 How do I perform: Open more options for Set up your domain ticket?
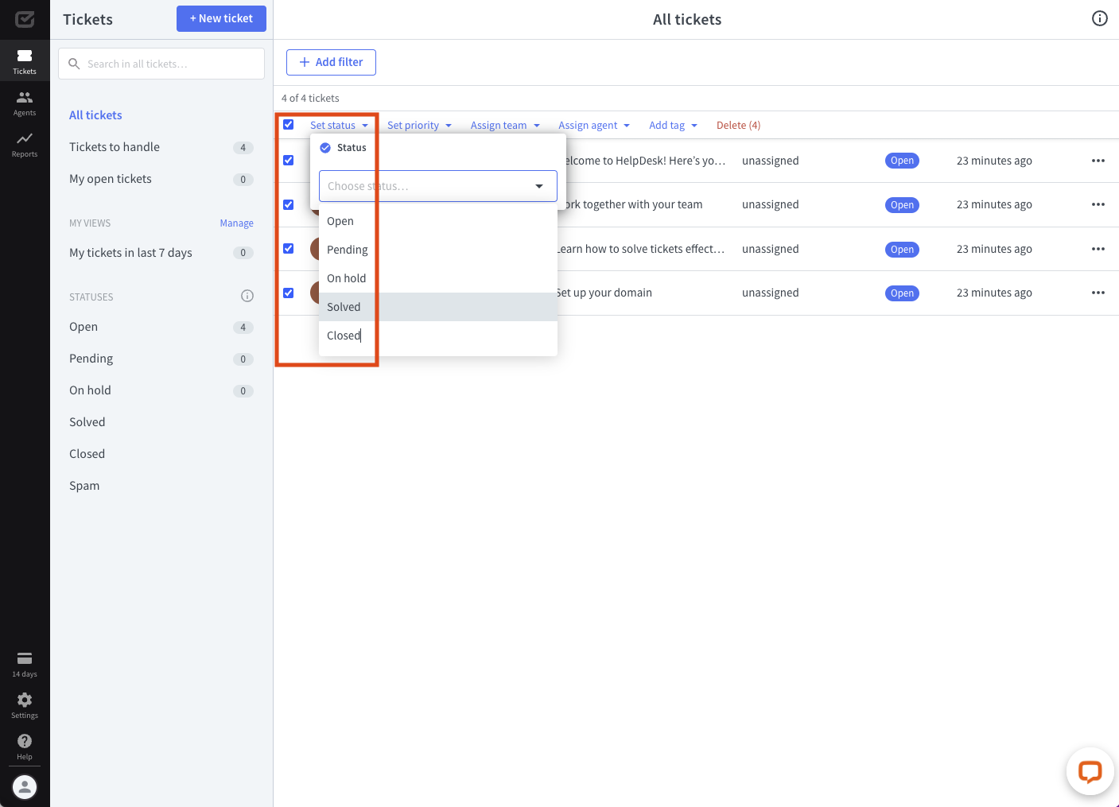point(1098,293)
